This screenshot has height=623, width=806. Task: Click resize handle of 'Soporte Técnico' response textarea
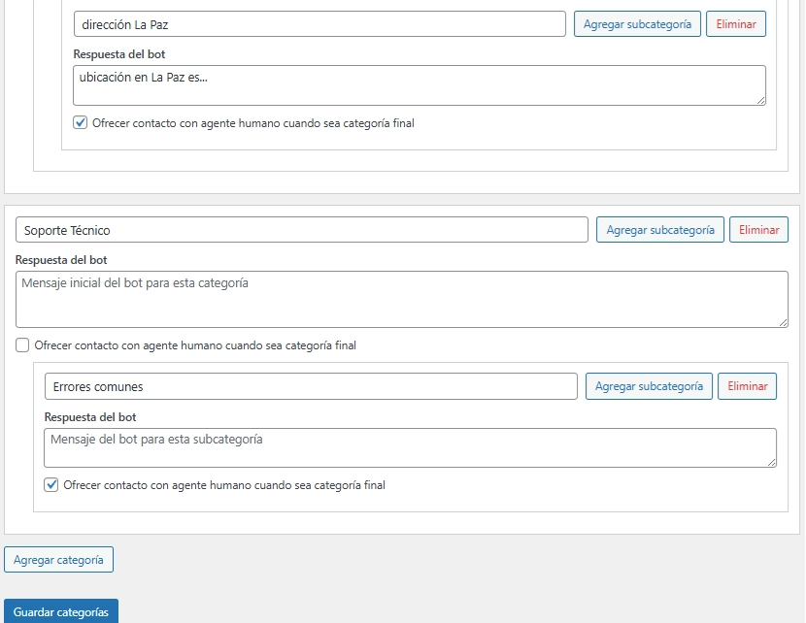[783, 322]
